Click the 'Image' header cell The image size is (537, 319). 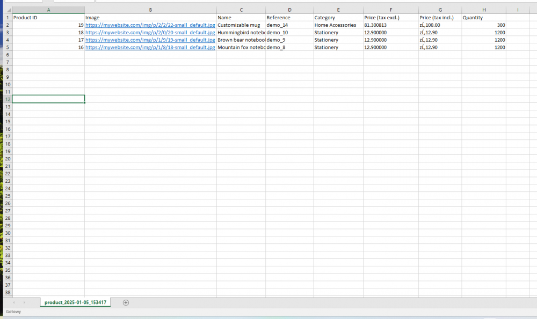(x=150, y=18)
